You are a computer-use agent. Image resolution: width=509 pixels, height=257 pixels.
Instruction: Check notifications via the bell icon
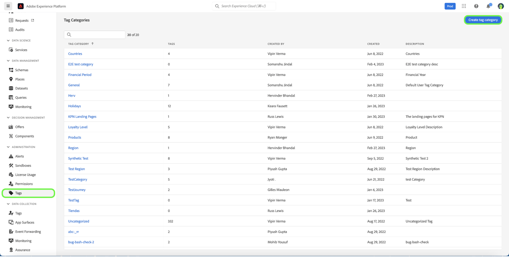(x=488, y=6)
